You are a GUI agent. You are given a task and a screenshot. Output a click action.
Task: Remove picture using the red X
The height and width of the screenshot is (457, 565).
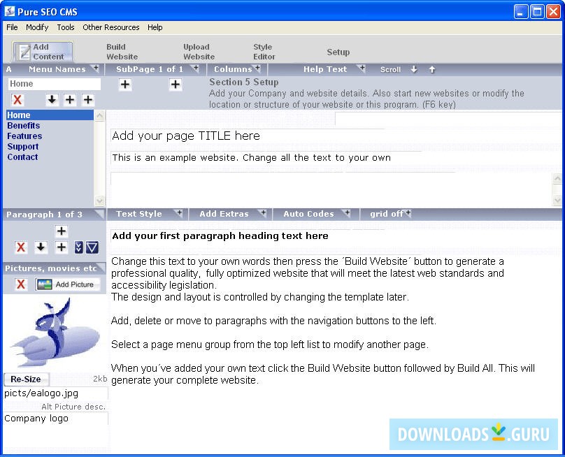pyautogui.click(x=20, y=284)
